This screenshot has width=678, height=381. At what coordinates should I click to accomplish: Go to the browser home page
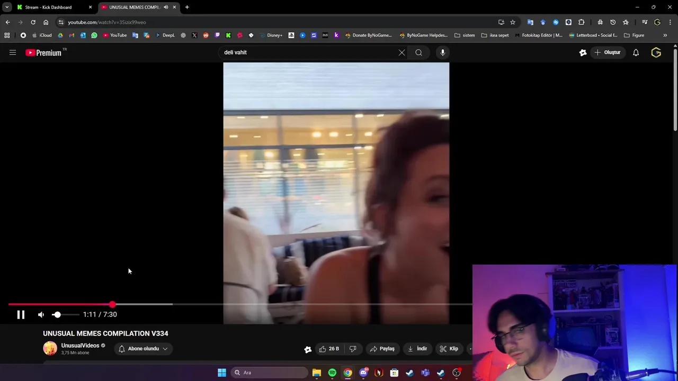tap(46, 22)
